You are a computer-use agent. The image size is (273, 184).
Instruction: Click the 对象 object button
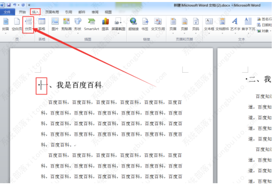tap(264, 31)
